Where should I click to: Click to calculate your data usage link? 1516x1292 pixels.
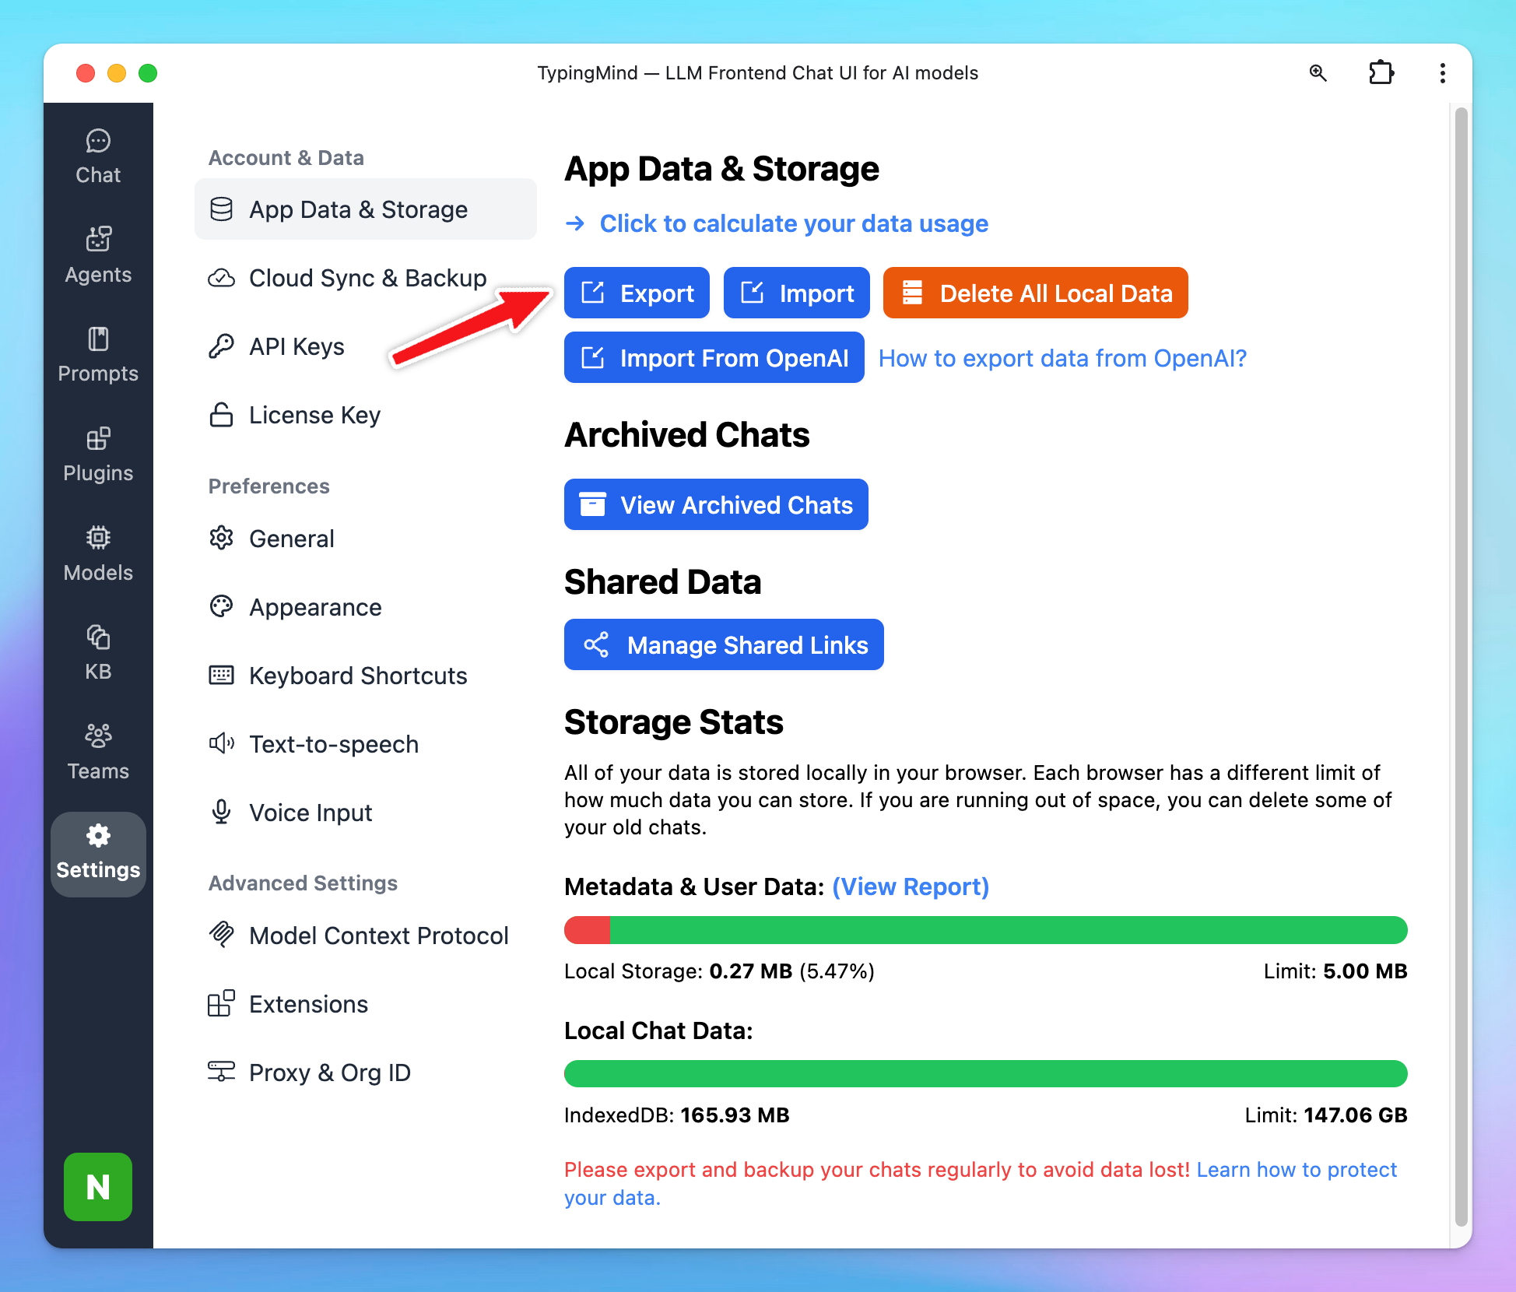[x=793, y=224]
